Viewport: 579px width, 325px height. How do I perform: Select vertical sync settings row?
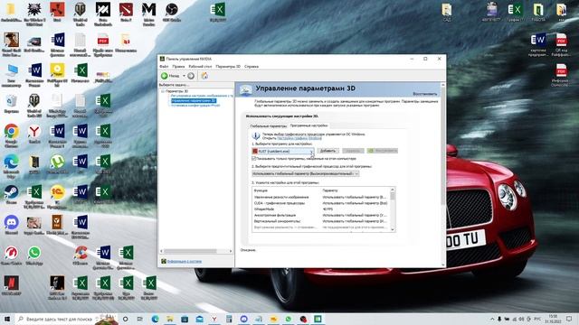point(320,221)
